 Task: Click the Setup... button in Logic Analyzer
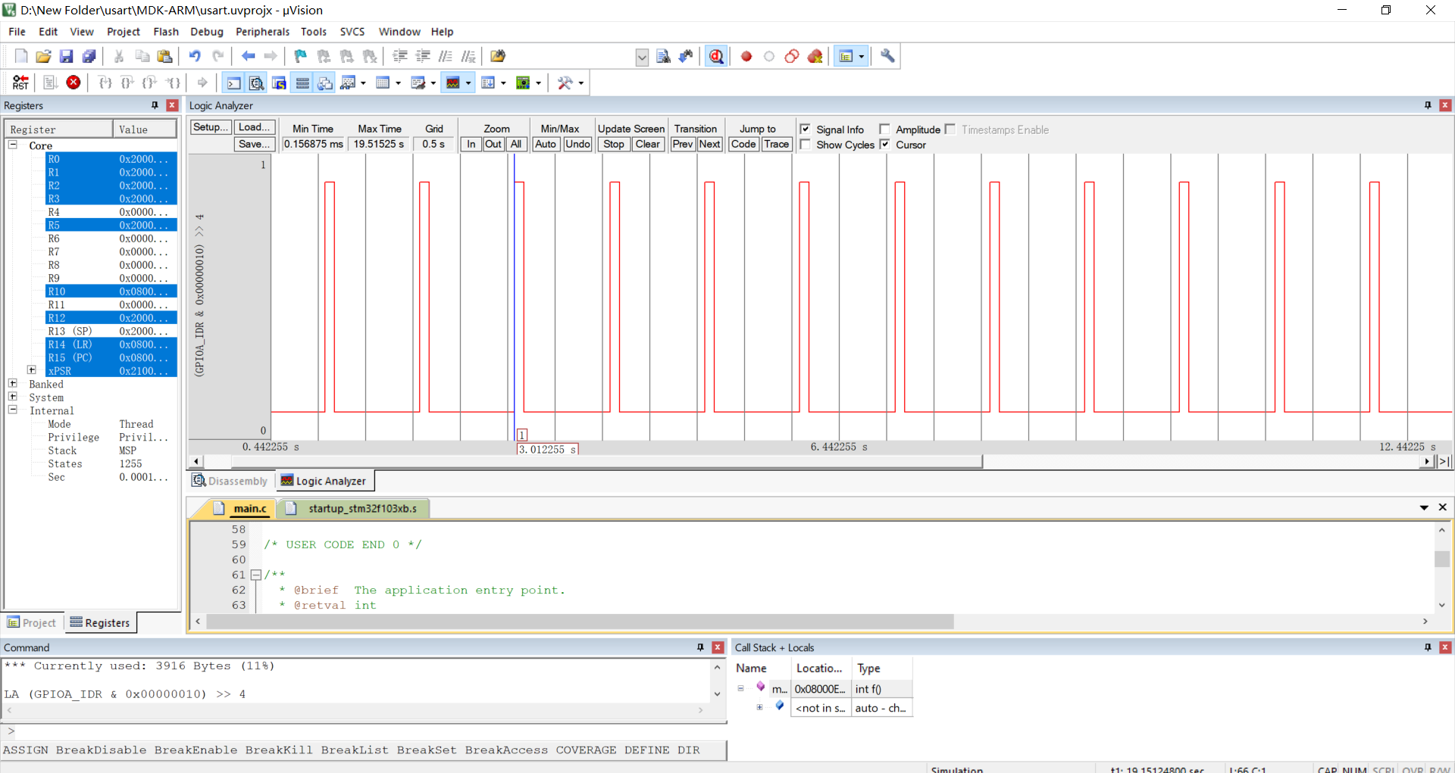(x=210, y=127)
